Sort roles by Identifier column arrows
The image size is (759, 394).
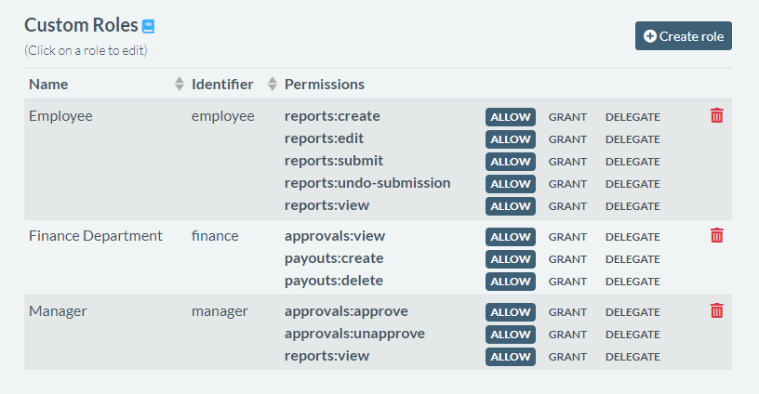point(273,85)
